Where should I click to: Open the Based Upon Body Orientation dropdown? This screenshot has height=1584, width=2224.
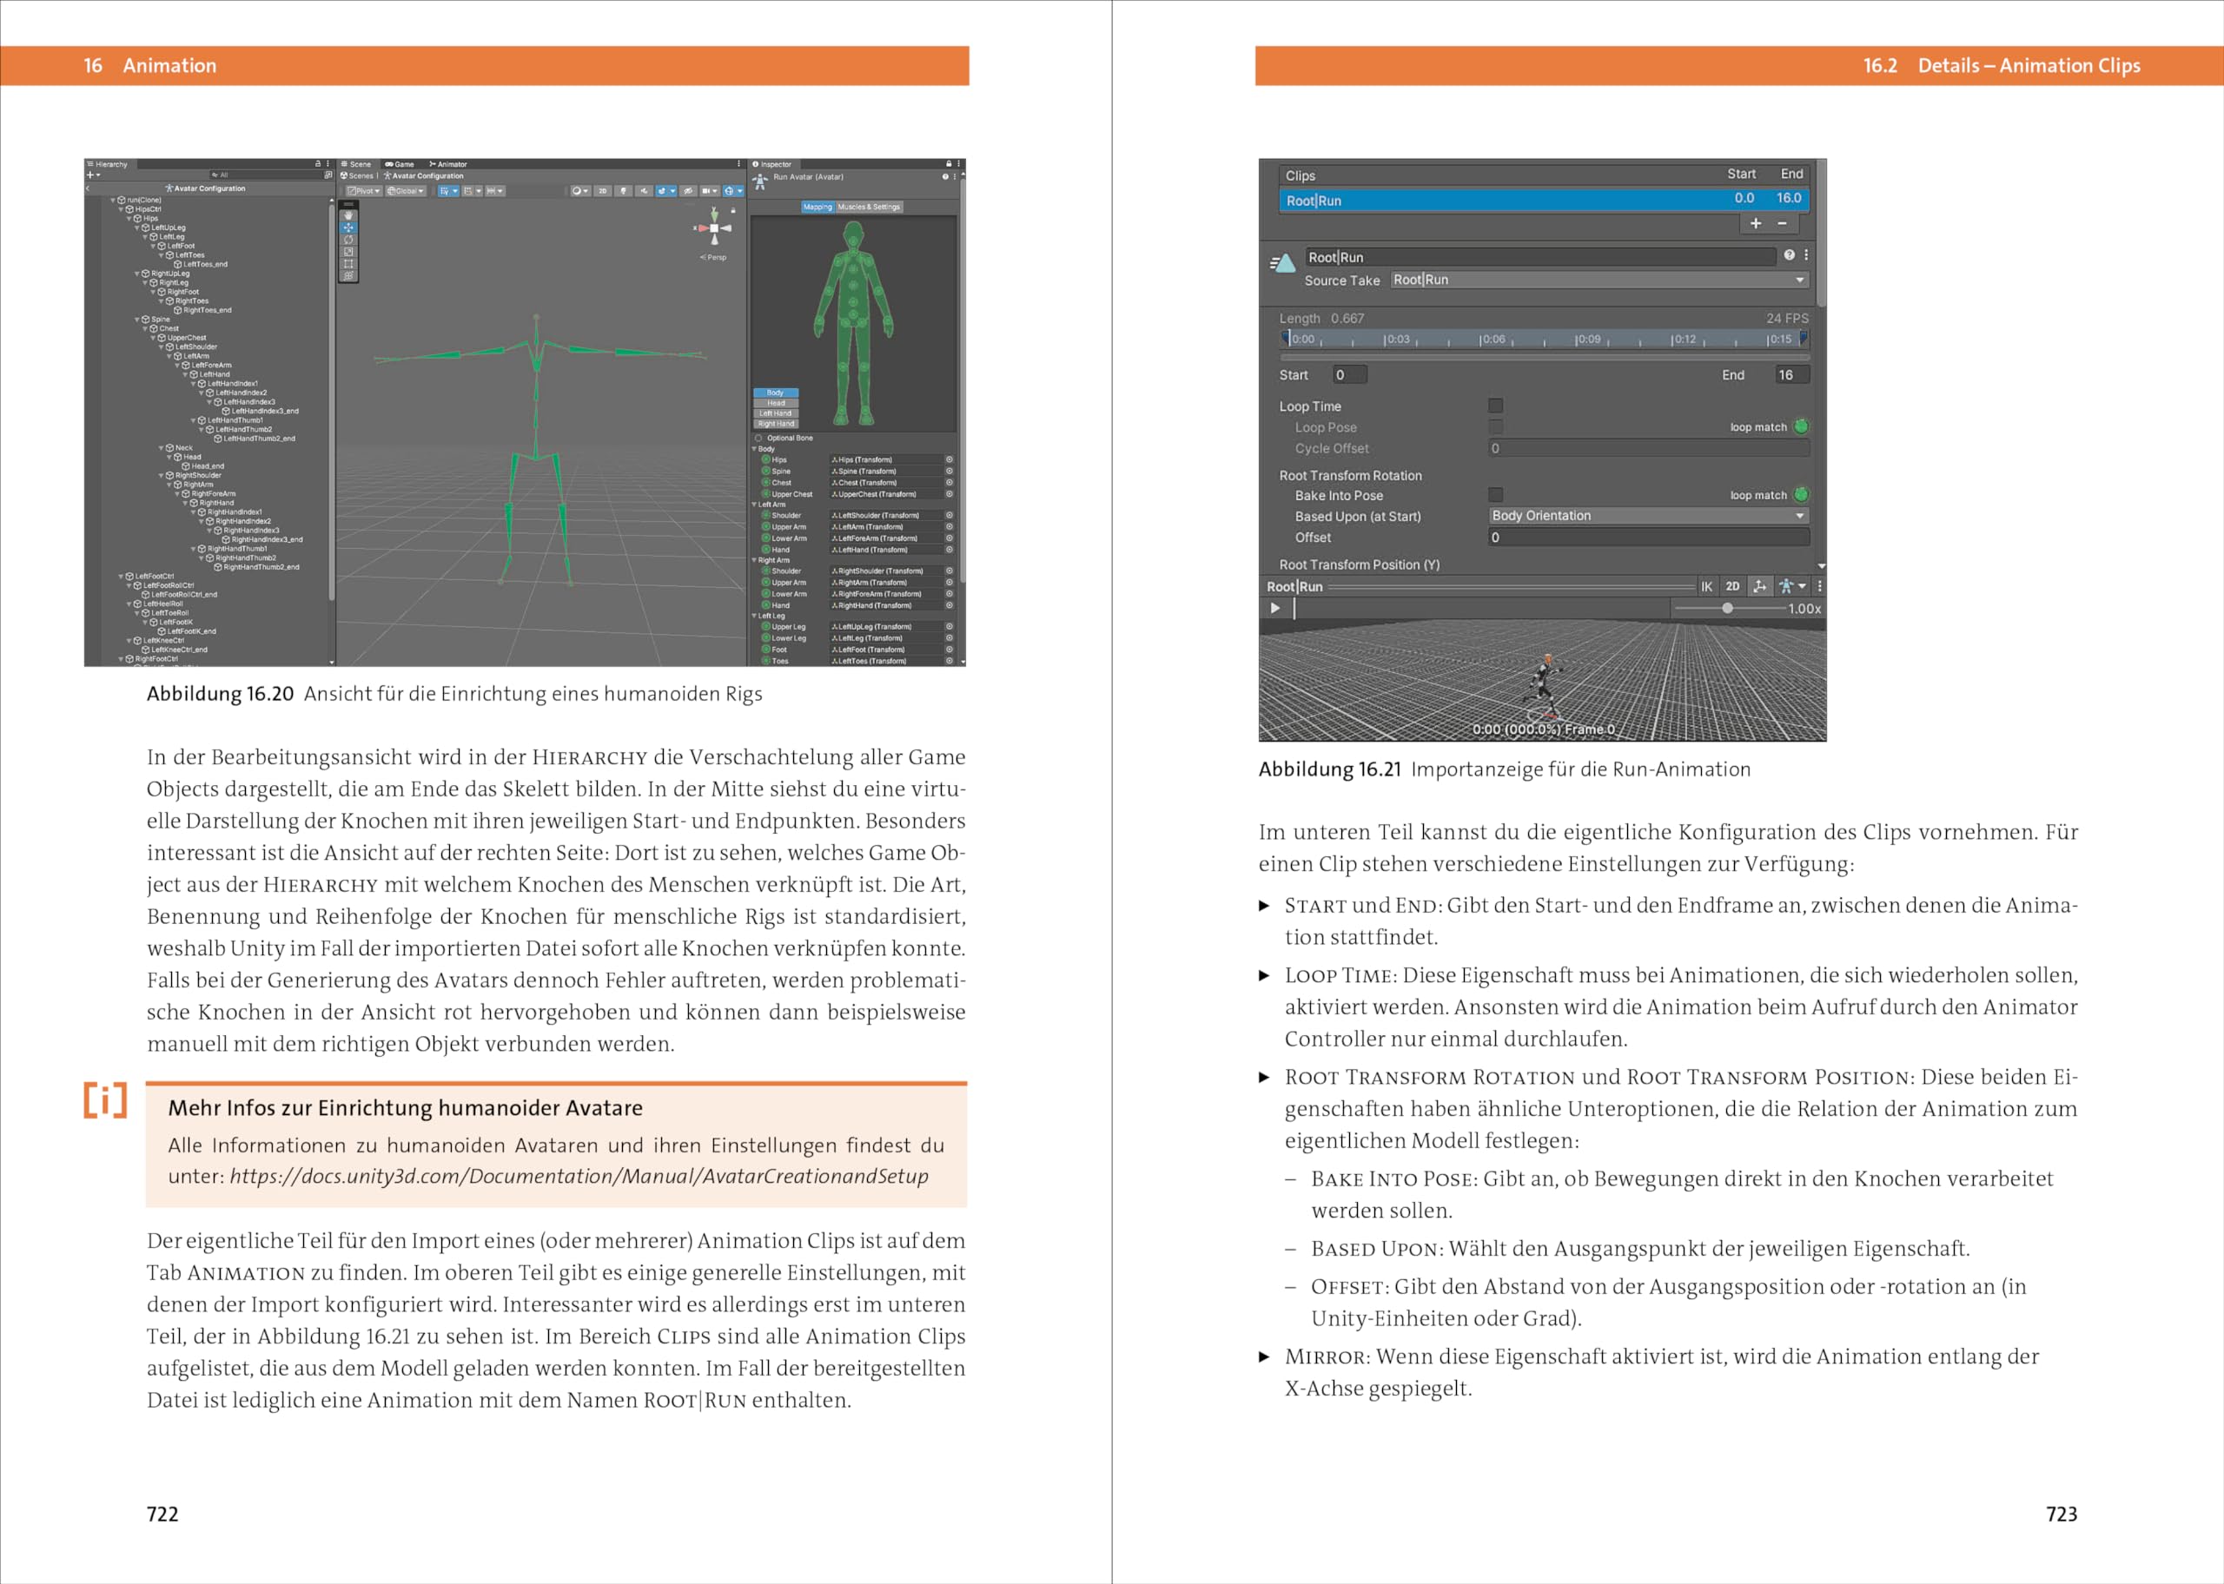(x=1649, y=515)
